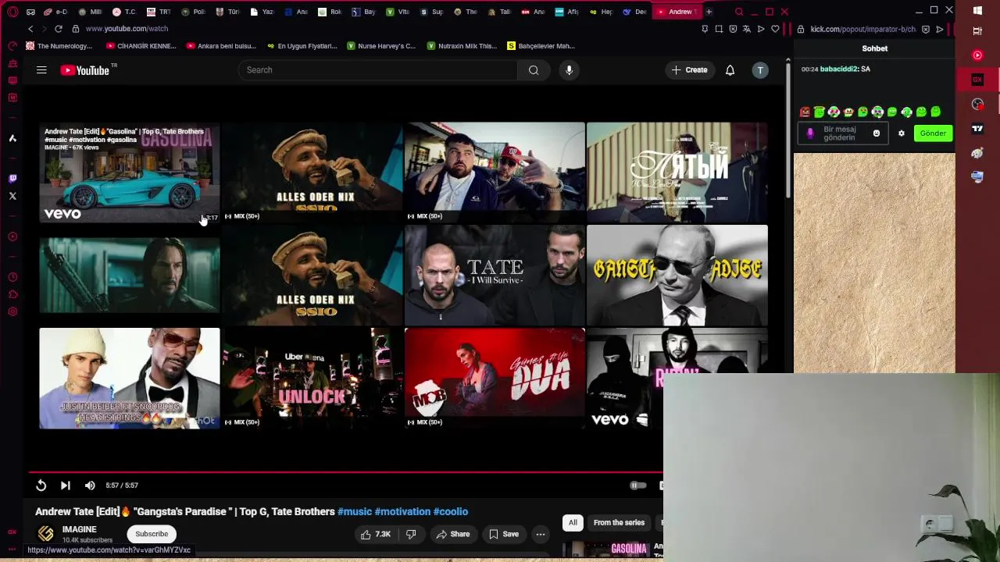Open the red DUA mix thumbnail

coord(495,379)
